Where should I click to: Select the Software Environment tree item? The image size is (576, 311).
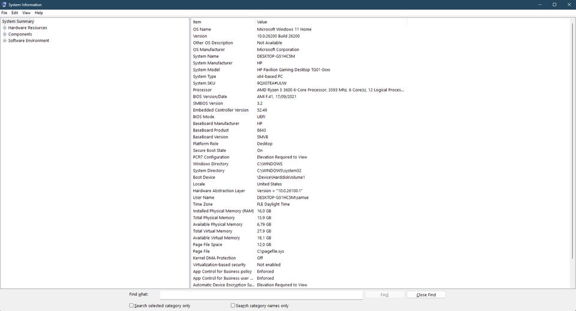tap(29, 40)
